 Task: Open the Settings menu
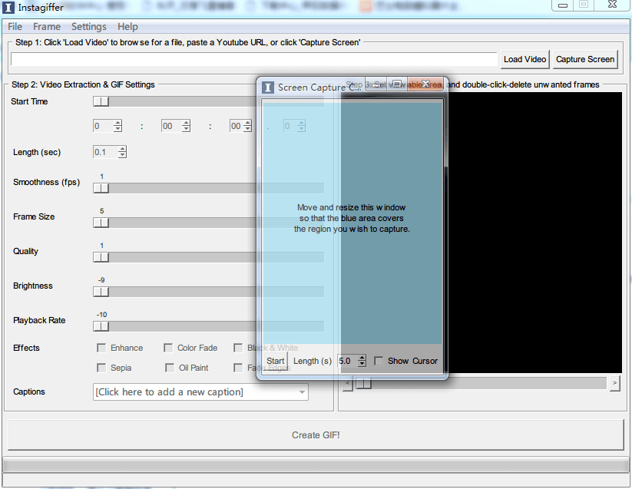click(89, 27)
